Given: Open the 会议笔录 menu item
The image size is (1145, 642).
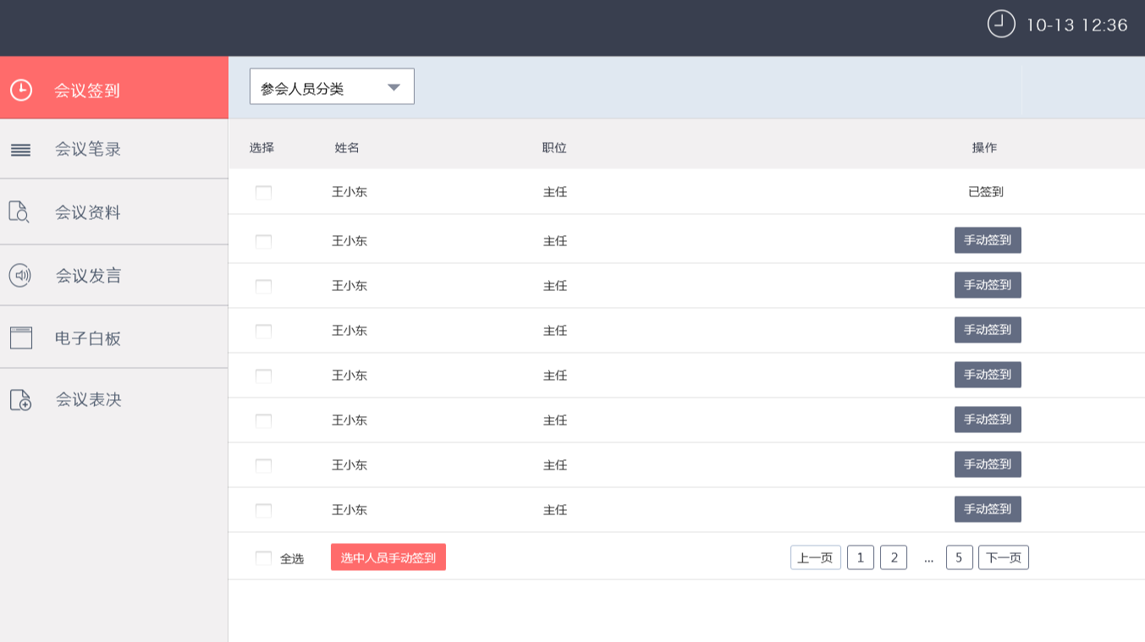Looking at the screenshot, I should [88, 150].
